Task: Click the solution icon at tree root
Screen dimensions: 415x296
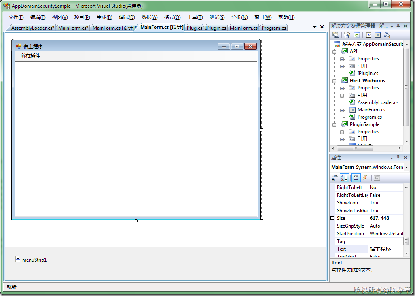Action: coord(337,44)
